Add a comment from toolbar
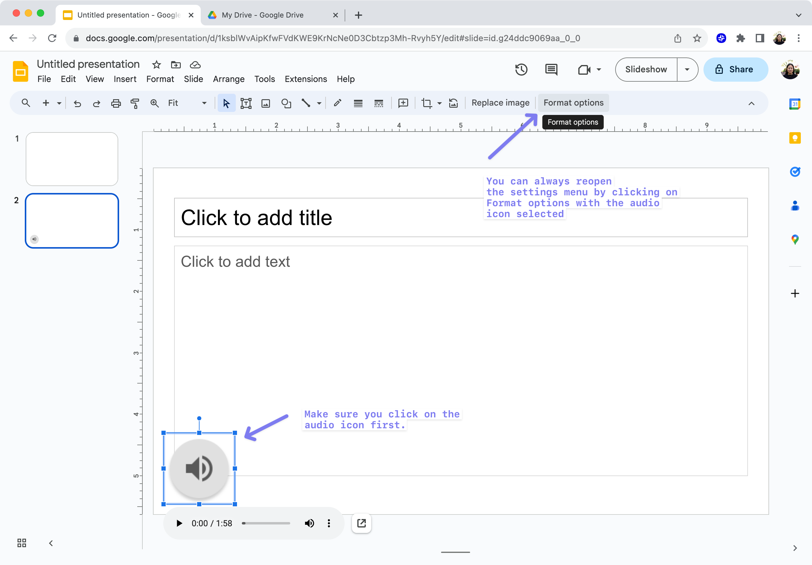This screenshot has width=812, height=565. tap(403, 103)
